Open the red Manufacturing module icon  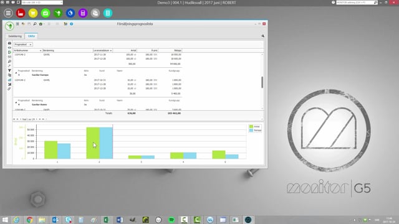click(x=21, y=13)
